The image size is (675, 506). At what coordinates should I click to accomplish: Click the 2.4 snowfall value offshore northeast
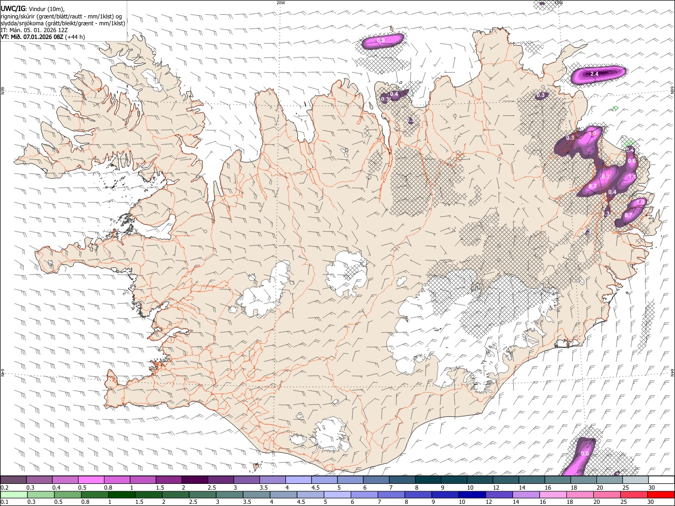coord(594,74)
